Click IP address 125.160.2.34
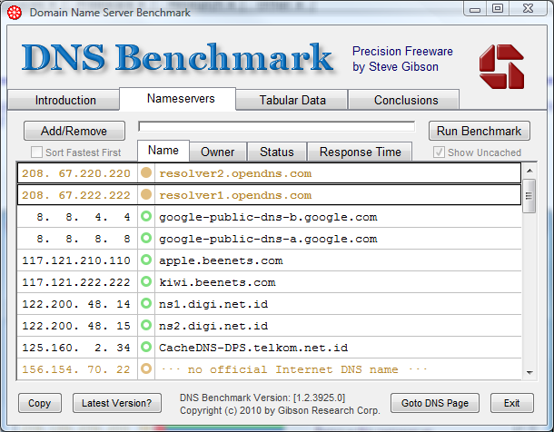This screenshot has height=432, width=554. [x=76, y=348]
